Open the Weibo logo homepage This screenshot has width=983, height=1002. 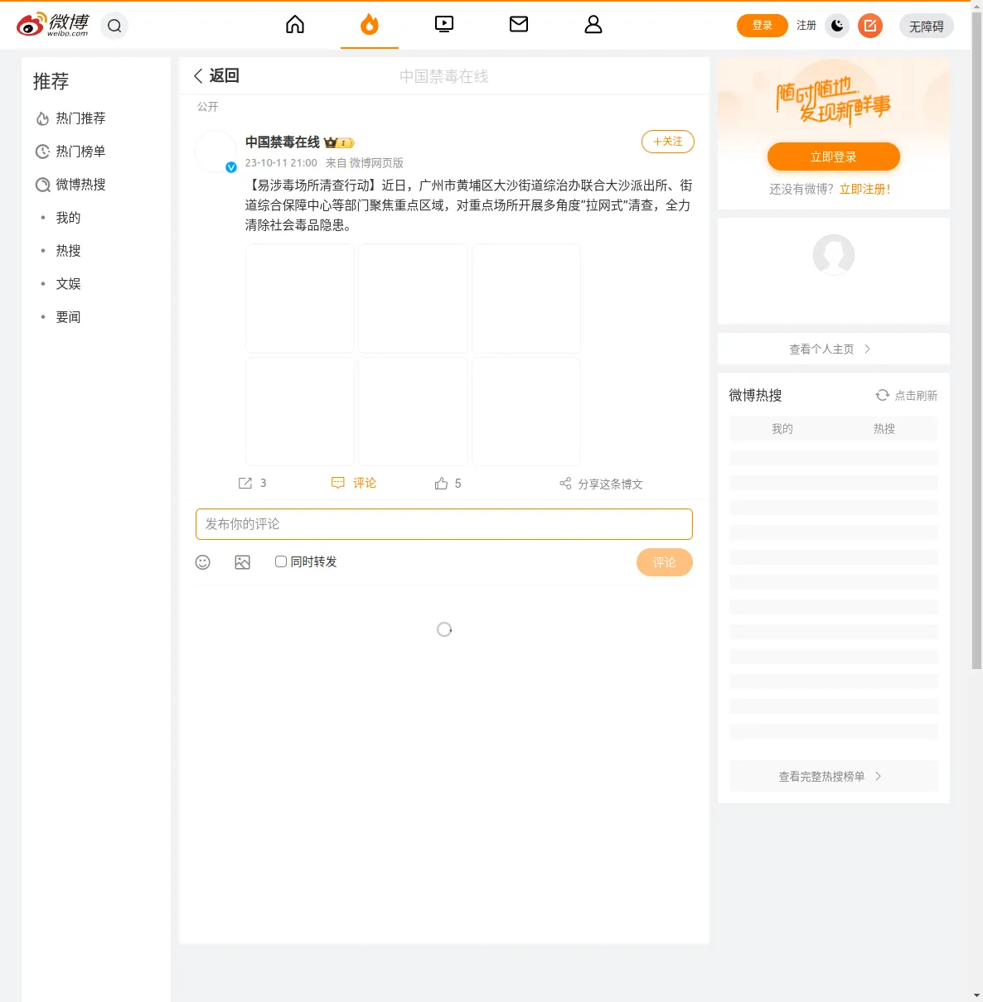coord(53,26)
